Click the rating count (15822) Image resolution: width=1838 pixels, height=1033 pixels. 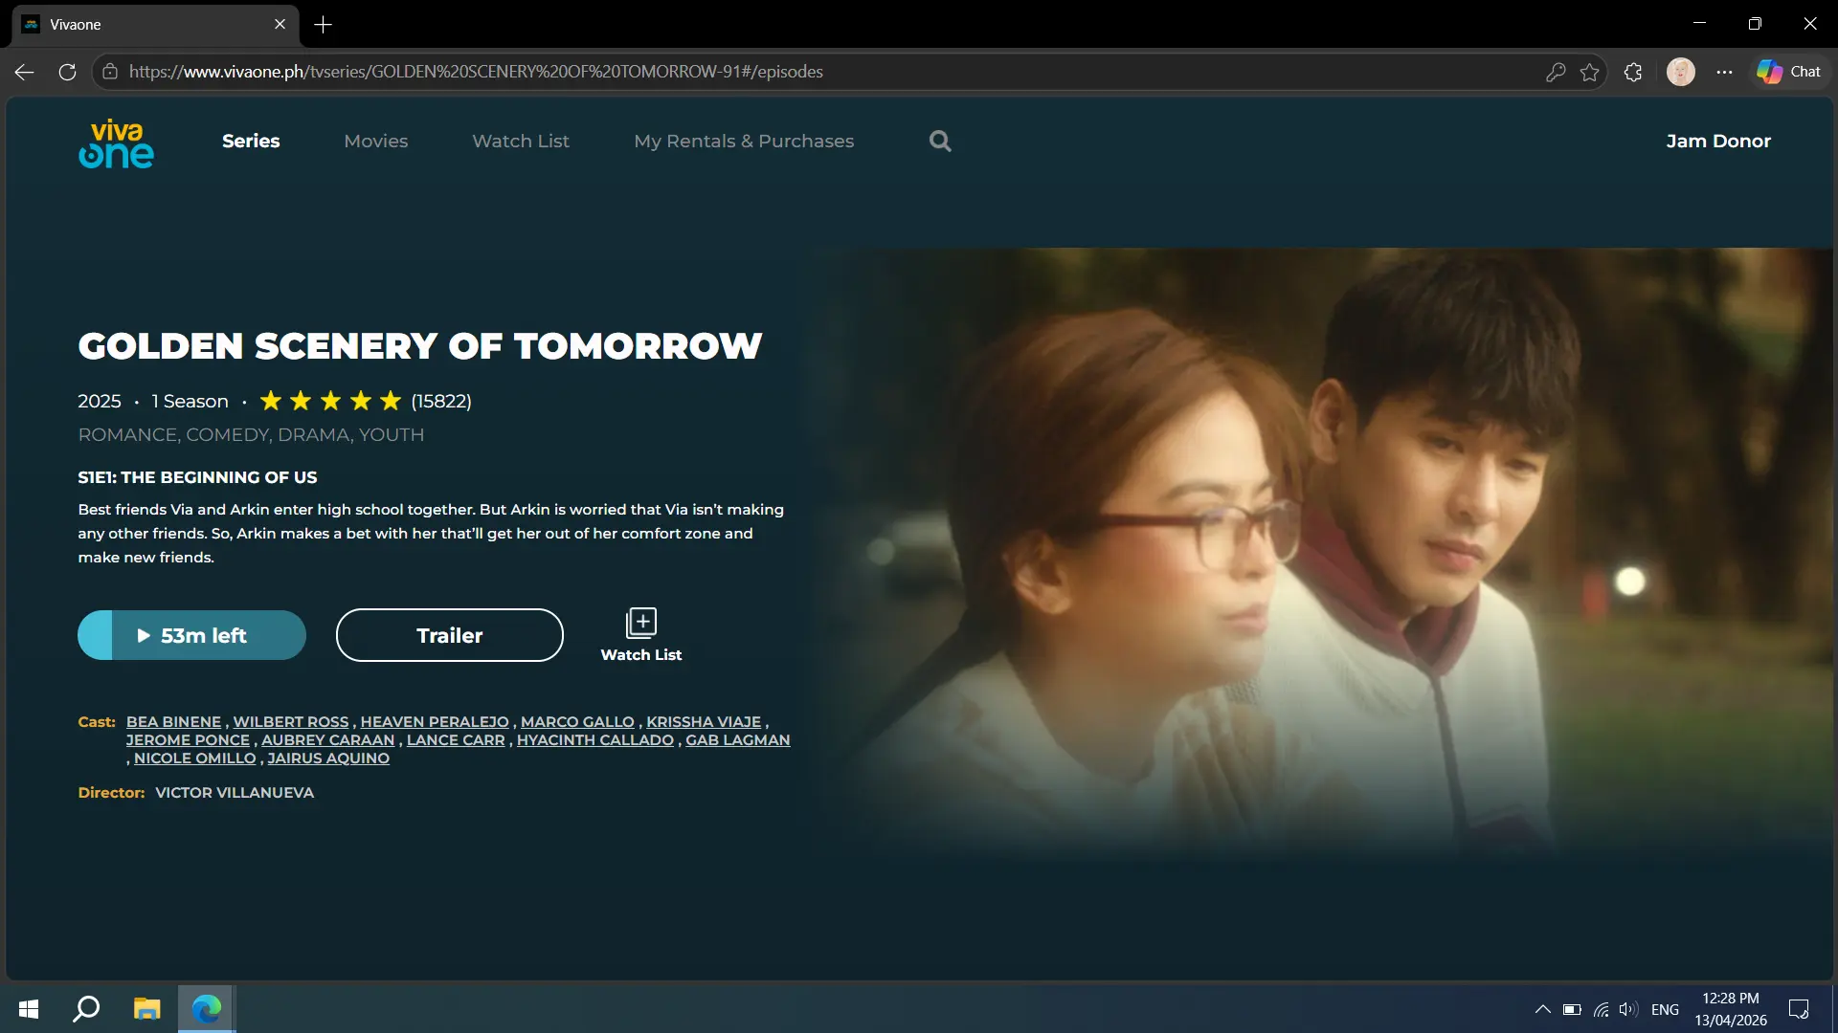pos(441,402)
